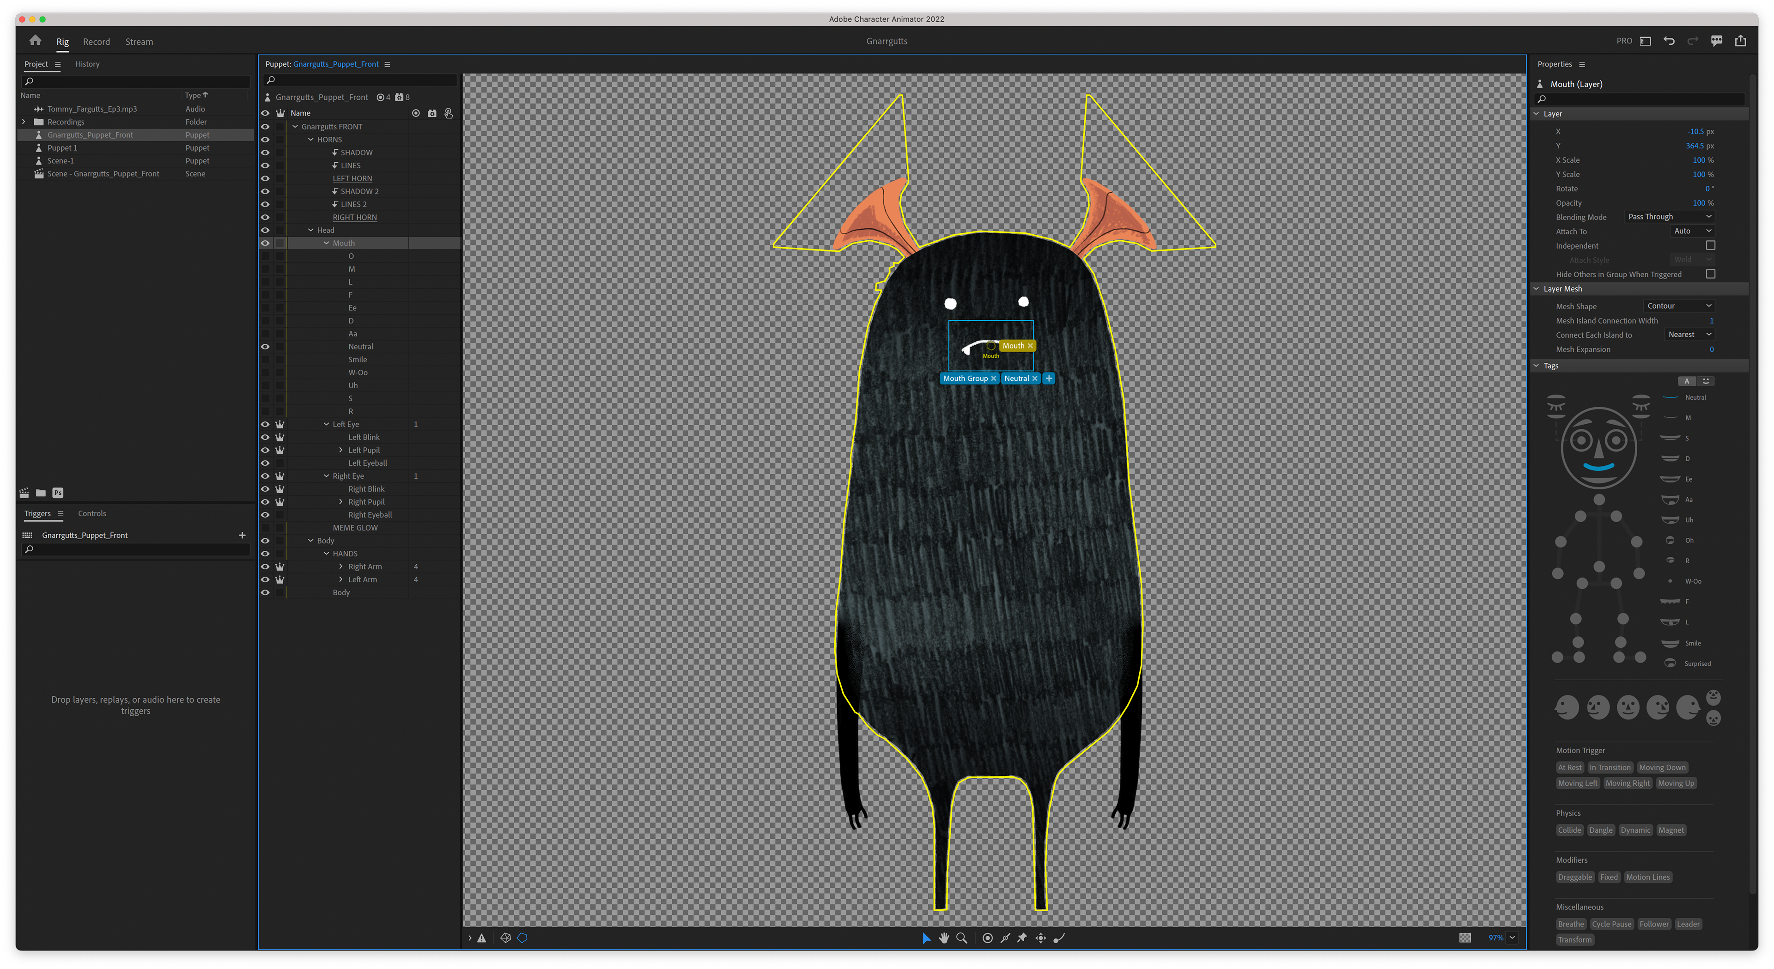Click the Undo arrow in top bar
This screenshot has height=969, width=1774.
click(1669, 41)
